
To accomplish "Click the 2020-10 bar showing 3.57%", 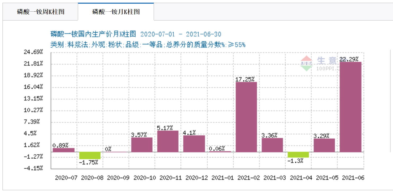I will tap(142, 145).
